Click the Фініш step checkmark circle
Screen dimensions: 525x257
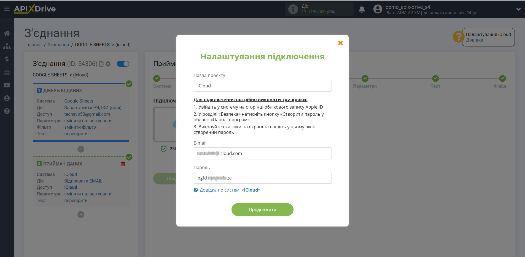(502, 78)
